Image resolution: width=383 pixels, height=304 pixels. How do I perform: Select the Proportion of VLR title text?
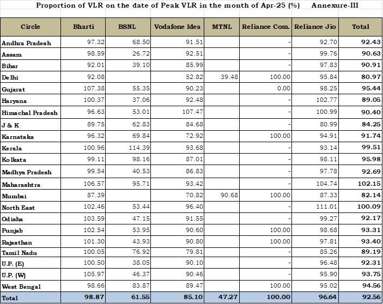168,5
